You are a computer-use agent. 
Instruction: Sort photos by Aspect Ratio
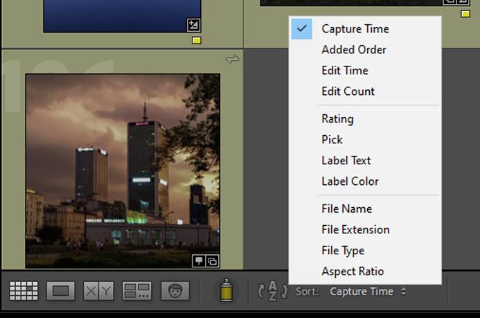click(365, 271)
